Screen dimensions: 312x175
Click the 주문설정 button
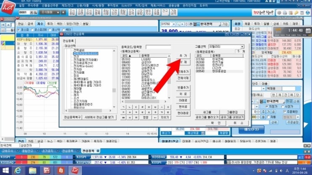(293, 122)
